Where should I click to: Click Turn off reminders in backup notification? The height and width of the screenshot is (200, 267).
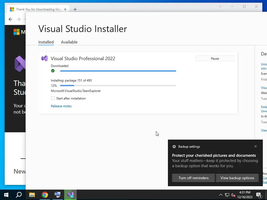[x=193, y=178]
